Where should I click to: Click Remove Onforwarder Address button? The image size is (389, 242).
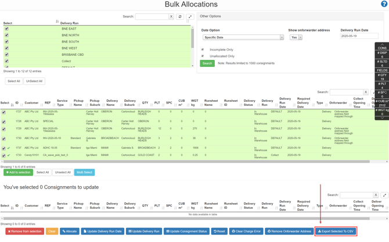pos(289,232)
